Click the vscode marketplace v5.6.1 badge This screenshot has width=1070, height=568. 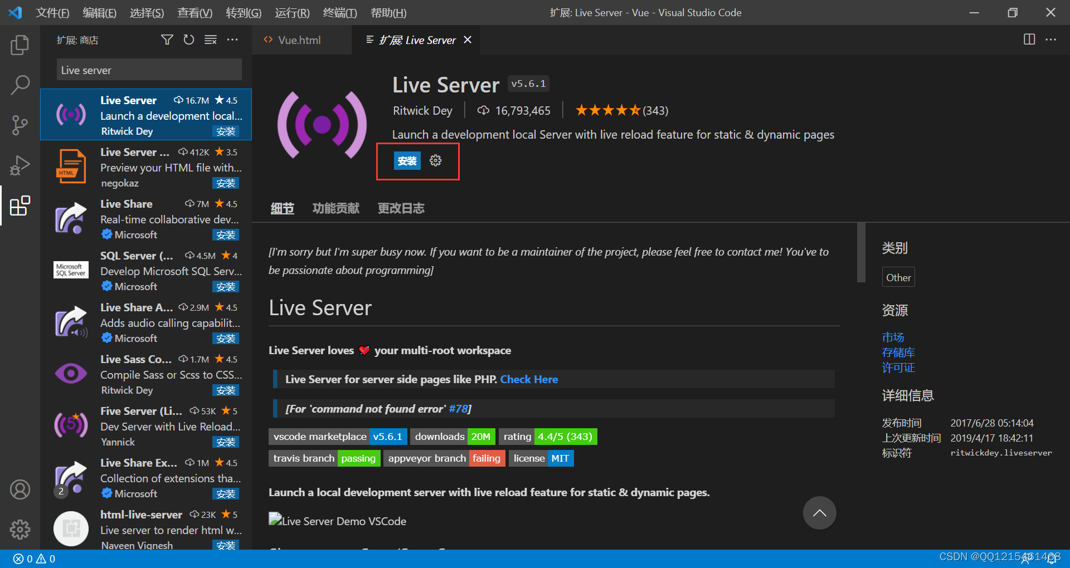[338, 437]
